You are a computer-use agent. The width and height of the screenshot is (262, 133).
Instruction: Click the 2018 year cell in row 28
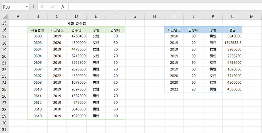coord(57,109)
